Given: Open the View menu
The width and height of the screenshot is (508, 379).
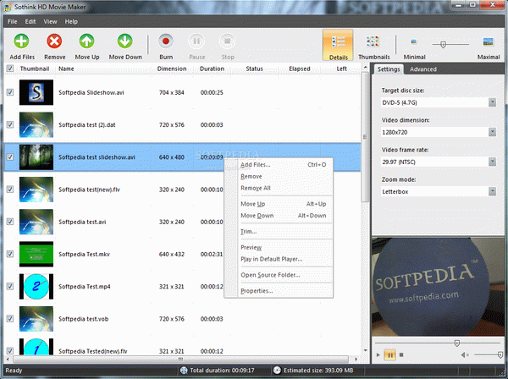Looking at the screenshot, I should pyautogui.click(x=50, y=22).
